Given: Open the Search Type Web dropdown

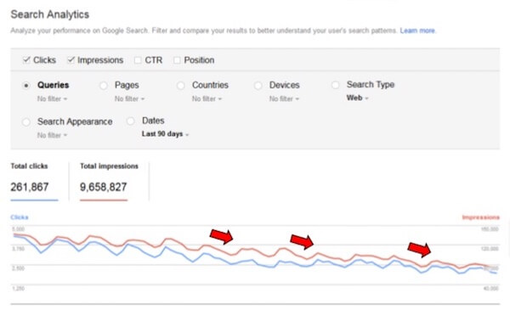Looking at the screenshot, I should click(358, 98).
